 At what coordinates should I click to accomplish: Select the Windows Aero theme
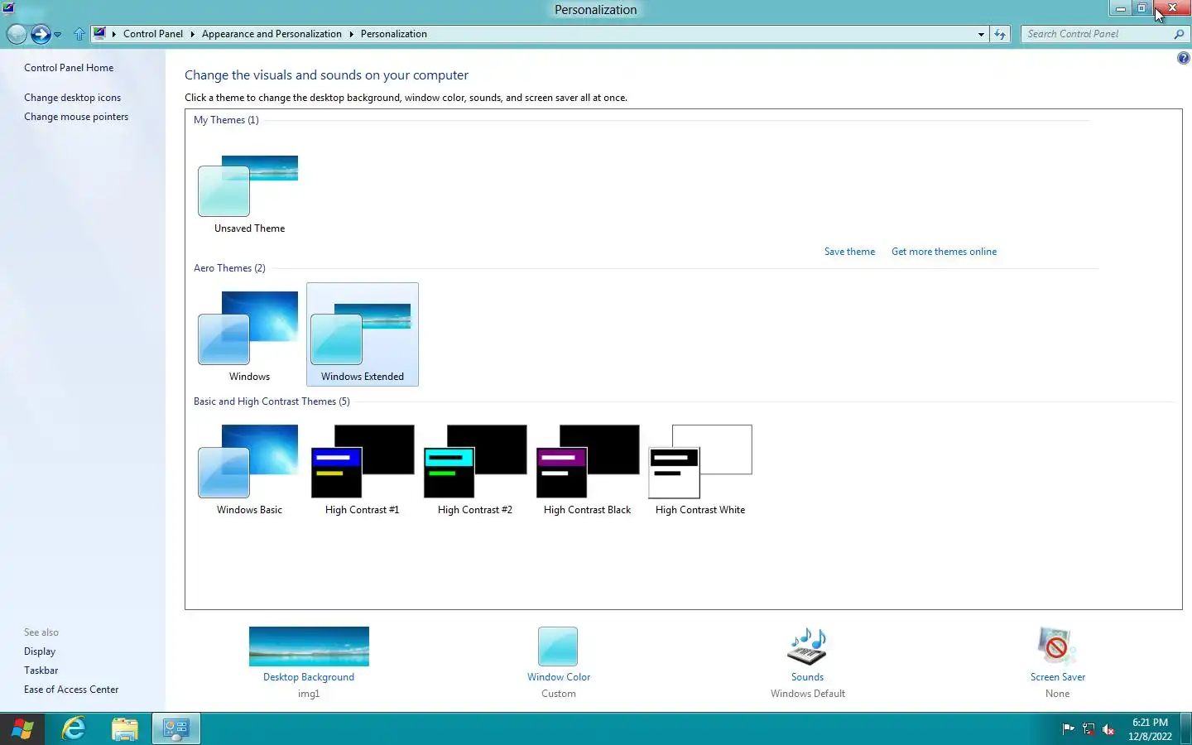click(x=249, y=334)
